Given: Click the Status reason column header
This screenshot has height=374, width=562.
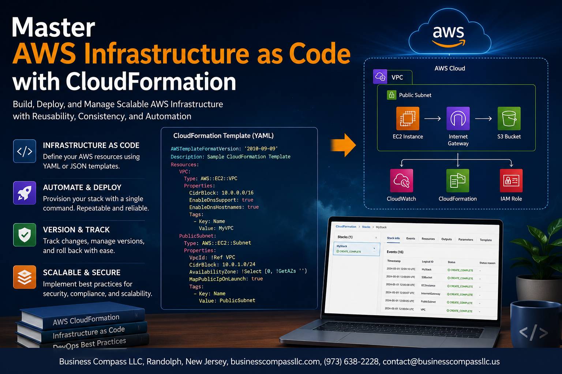Looking at the screenshot, I should [x=487, y=263].
